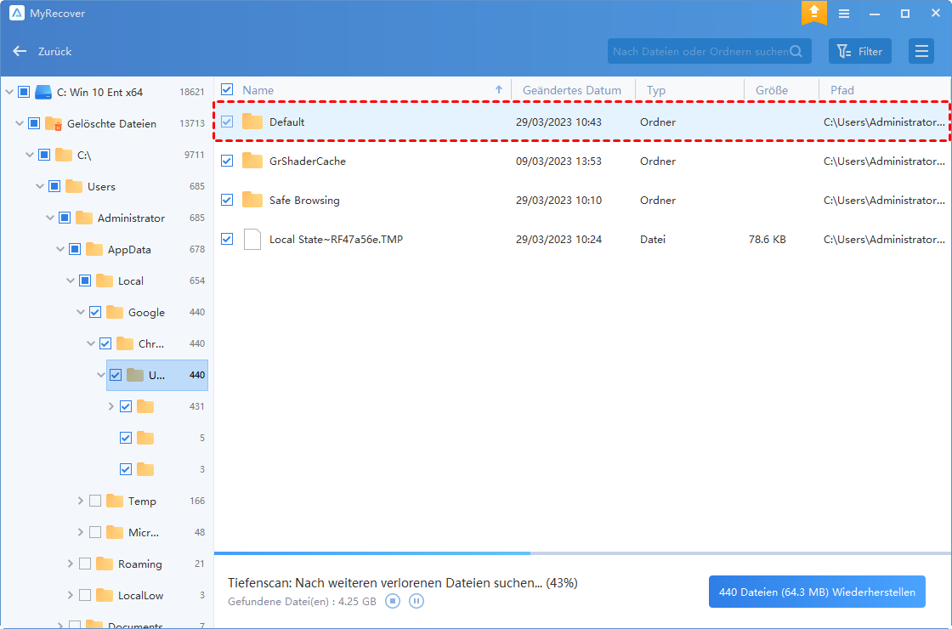Click the sort arrow in the Name column

click(x=499, y=90)
